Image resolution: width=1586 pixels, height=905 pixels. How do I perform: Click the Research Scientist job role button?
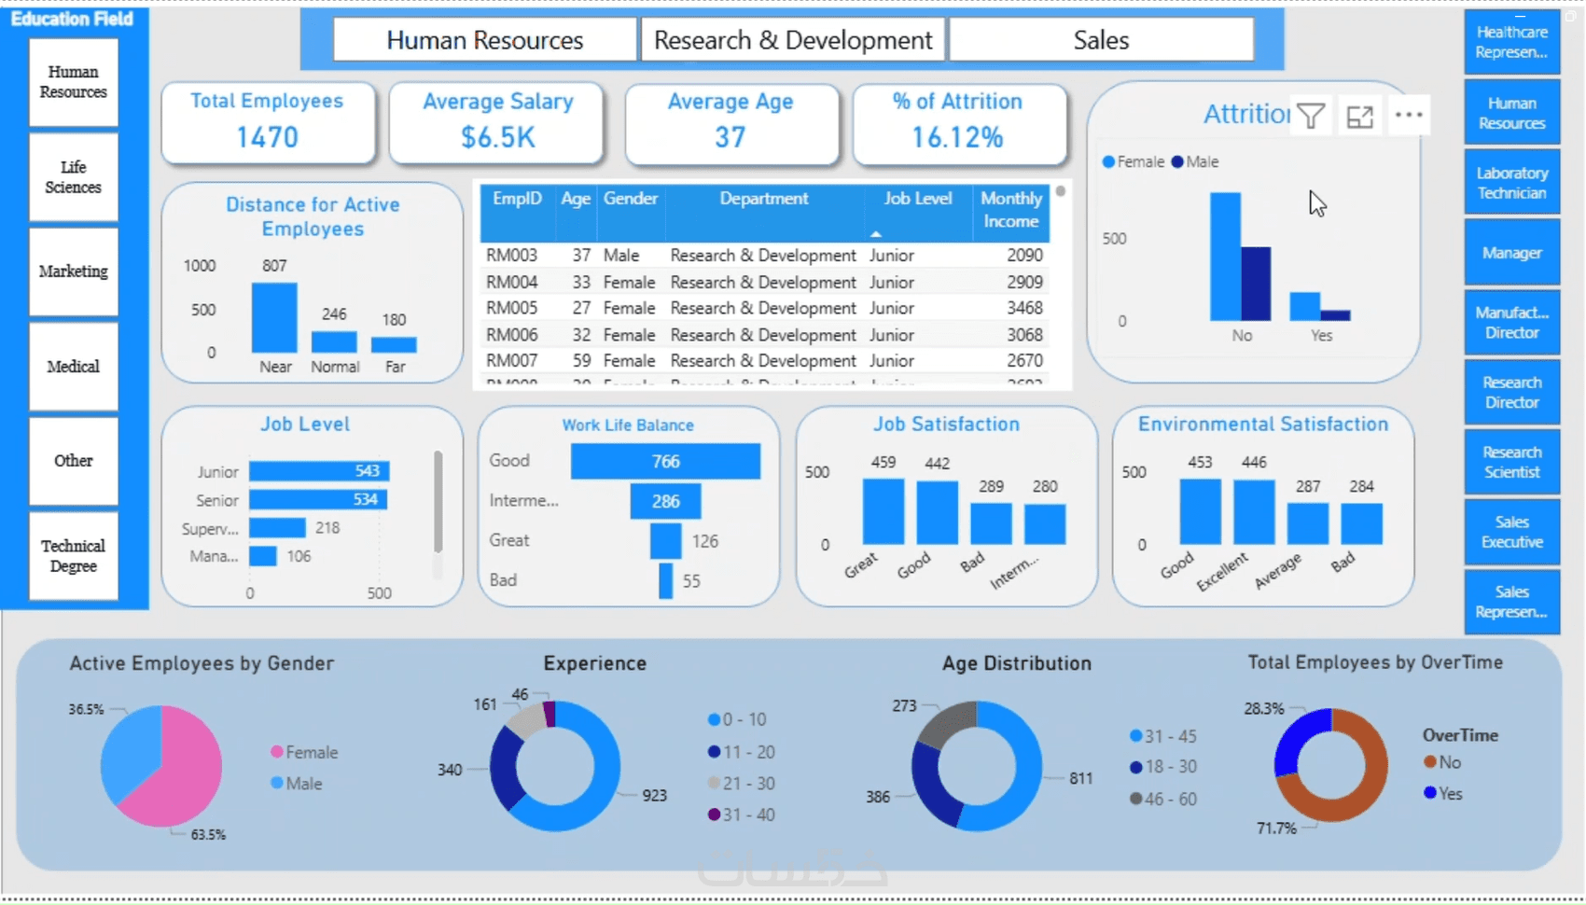1512,462
